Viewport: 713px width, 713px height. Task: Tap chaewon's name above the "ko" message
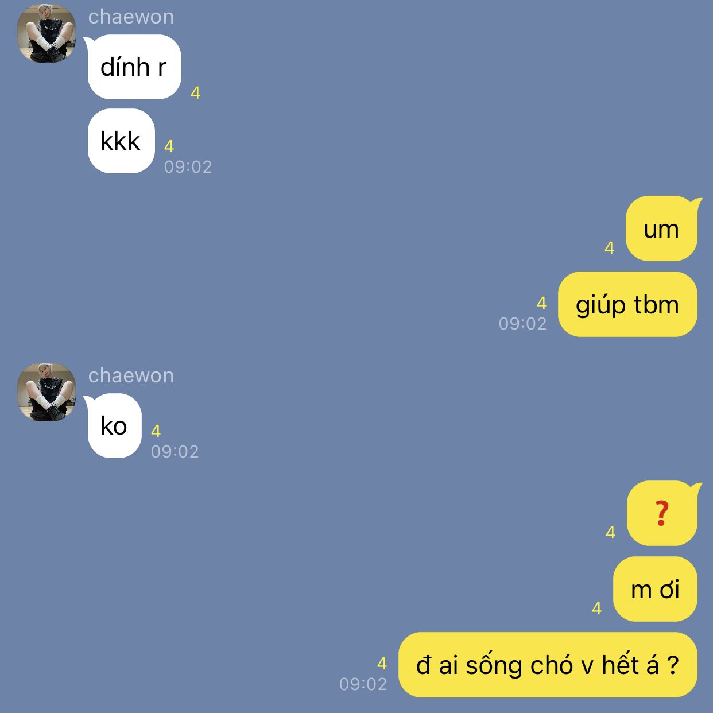coord(131,375)
